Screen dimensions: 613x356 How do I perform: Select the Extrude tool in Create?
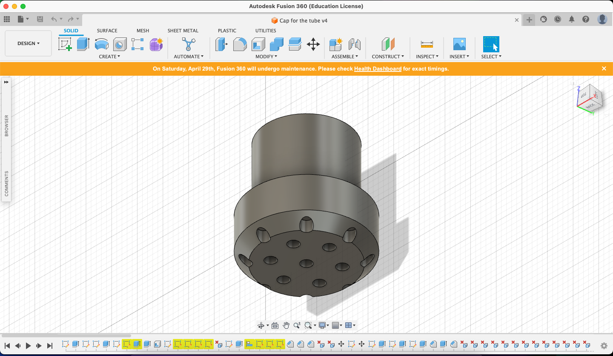click(83, 44)
